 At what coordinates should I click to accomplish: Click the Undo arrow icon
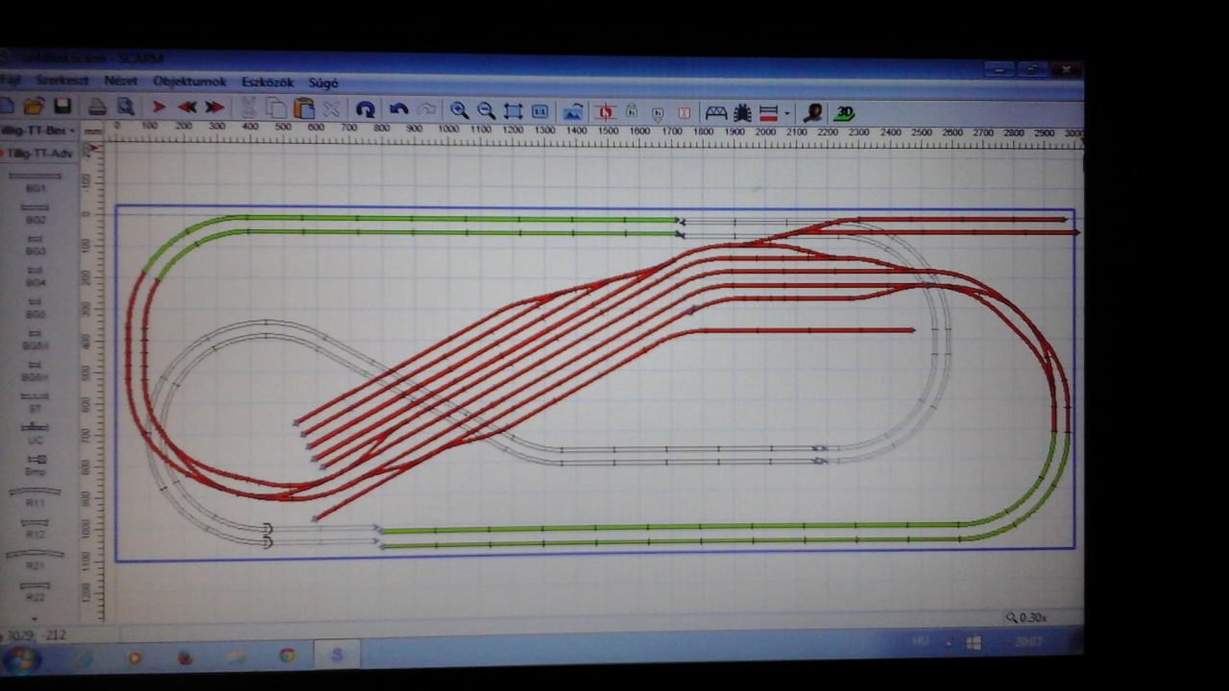[x=398, y=109]
